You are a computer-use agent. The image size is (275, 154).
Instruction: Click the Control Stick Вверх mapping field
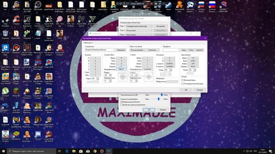point(121,58)
